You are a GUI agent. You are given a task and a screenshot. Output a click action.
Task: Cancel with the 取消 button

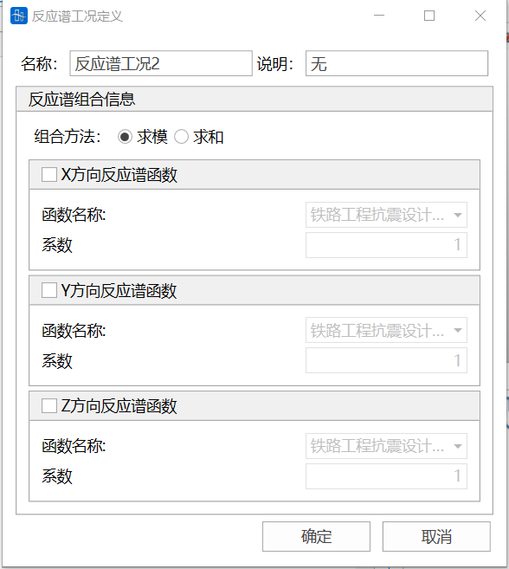point(436,536)
